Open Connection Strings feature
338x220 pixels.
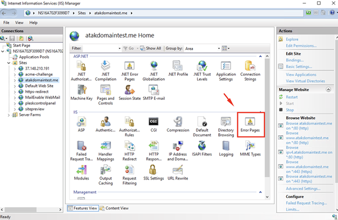(250, 71)
